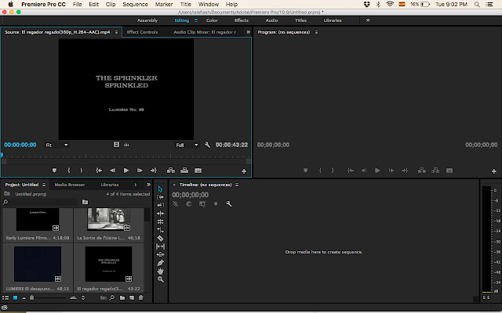Screen dimensions: 502x313
Task: Select the Slide tool
Action: 160,254
